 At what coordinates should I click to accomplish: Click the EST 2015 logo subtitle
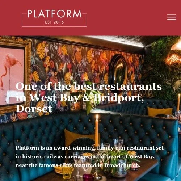54,22
